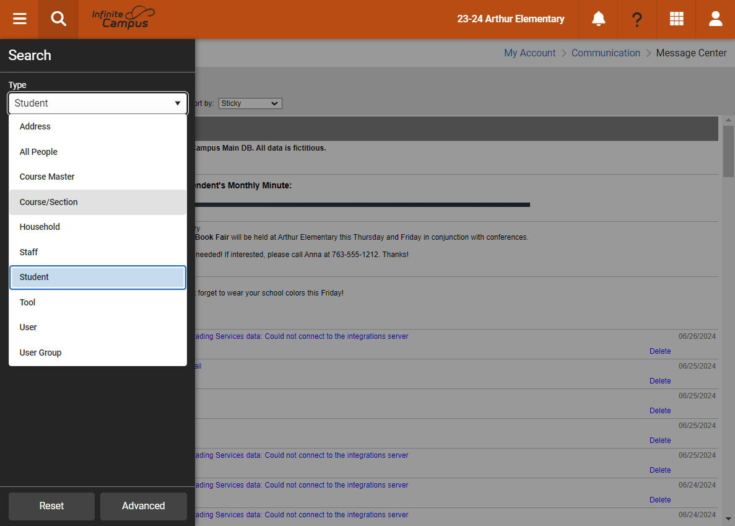Click the Reset button
Viewport: 735px width, 526px height.
pyautogui.click(x=51, y=506)
